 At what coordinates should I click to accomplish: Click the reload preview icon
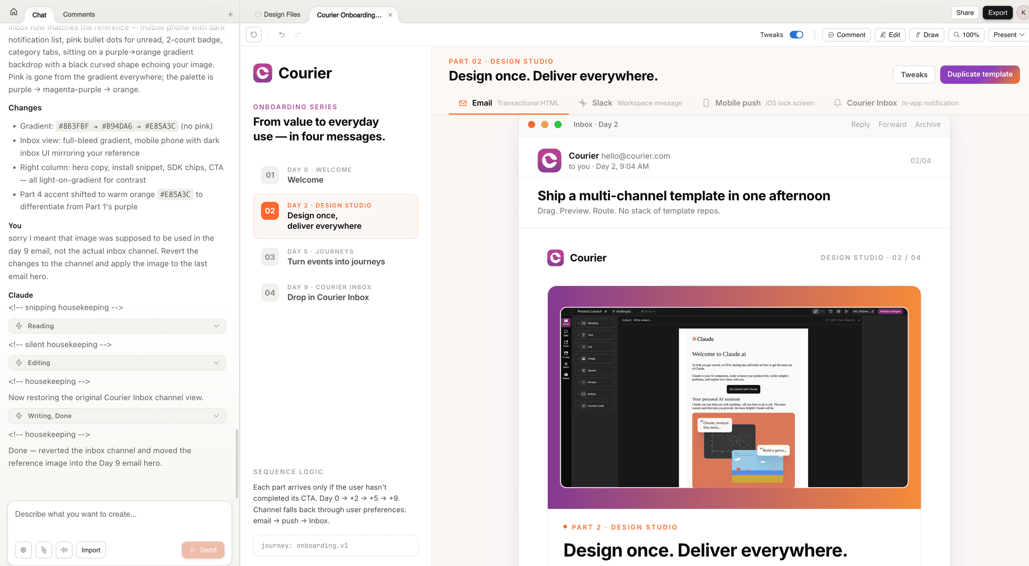[x=254, y=35]
